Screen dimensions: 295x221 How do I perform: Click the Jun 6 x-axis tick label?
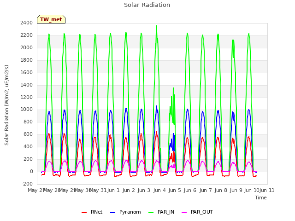[190, 190]
